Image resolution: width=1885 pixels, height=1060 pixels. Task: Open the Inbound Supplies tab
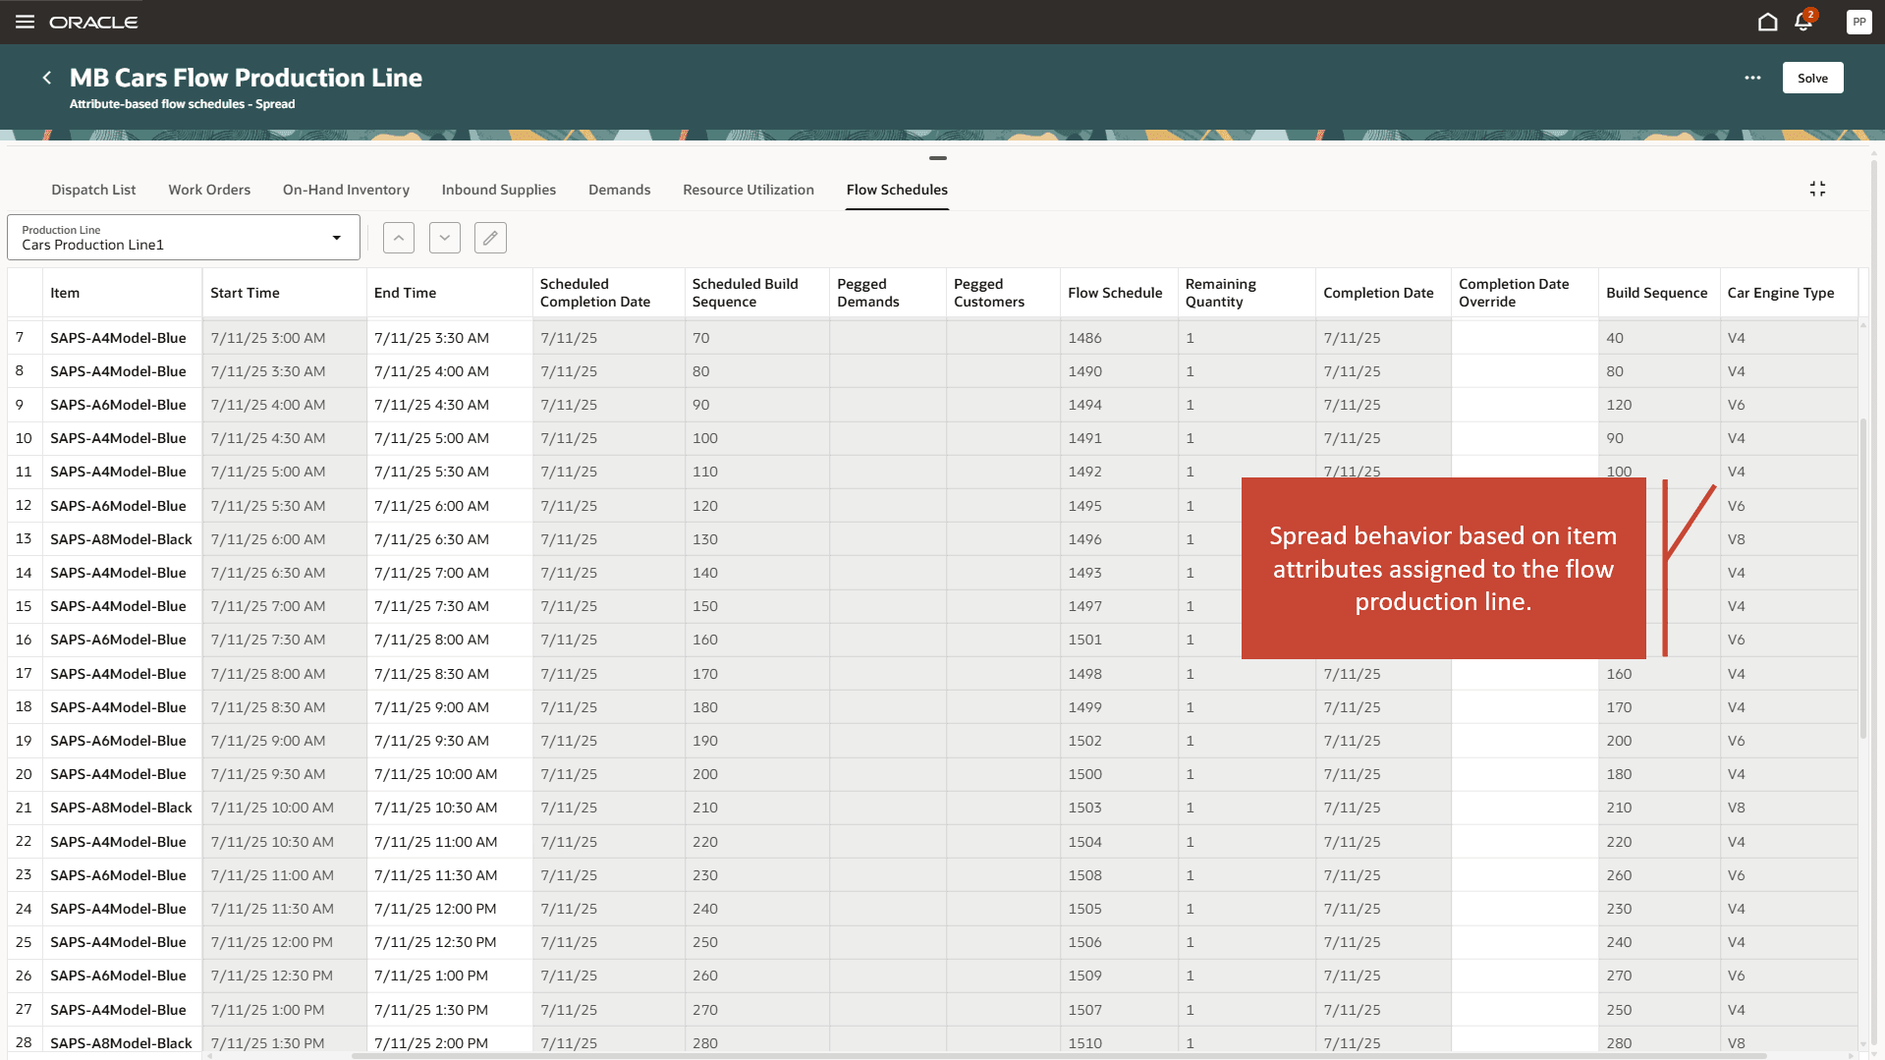pos(498,190)
